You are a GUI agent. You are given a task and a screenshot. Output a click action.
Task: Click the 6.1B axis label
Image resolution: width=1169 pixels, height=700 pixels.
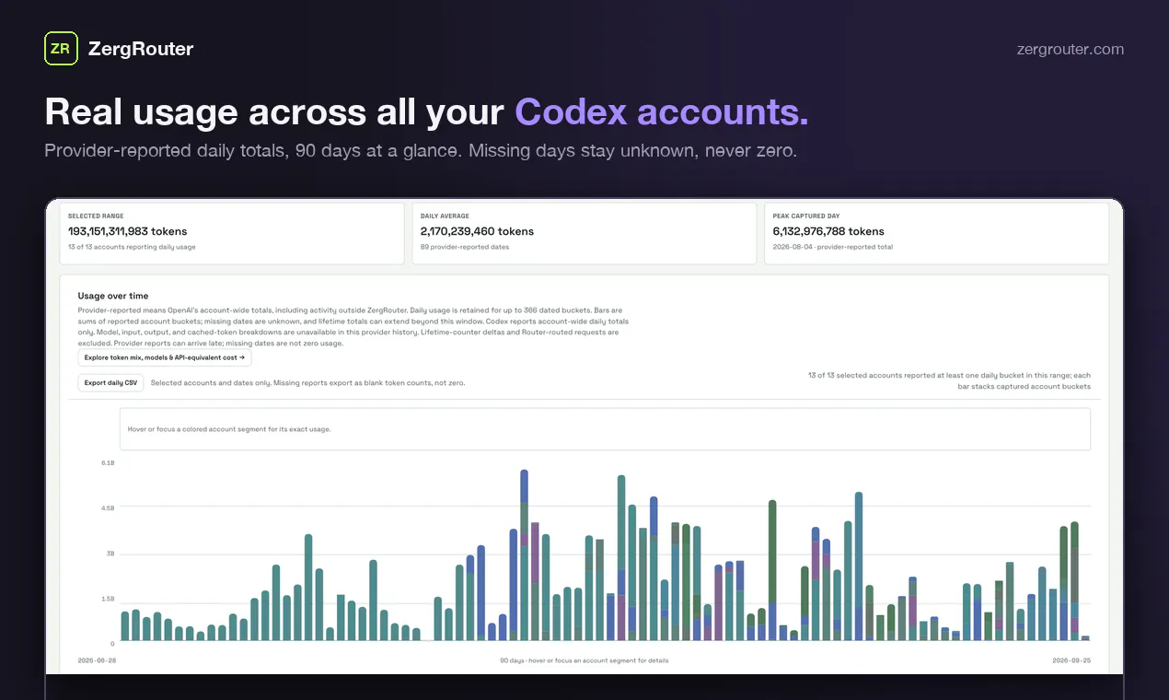(x=108, y=462)
